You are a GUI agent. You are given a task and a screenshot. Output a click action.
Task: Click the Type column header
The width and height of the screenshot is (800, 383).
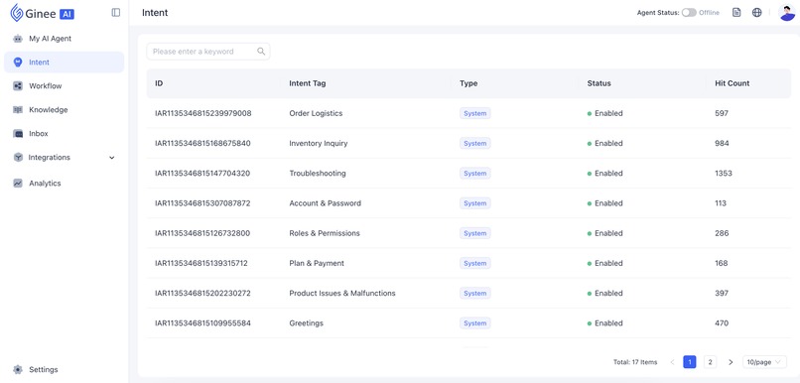pos(468,83)
